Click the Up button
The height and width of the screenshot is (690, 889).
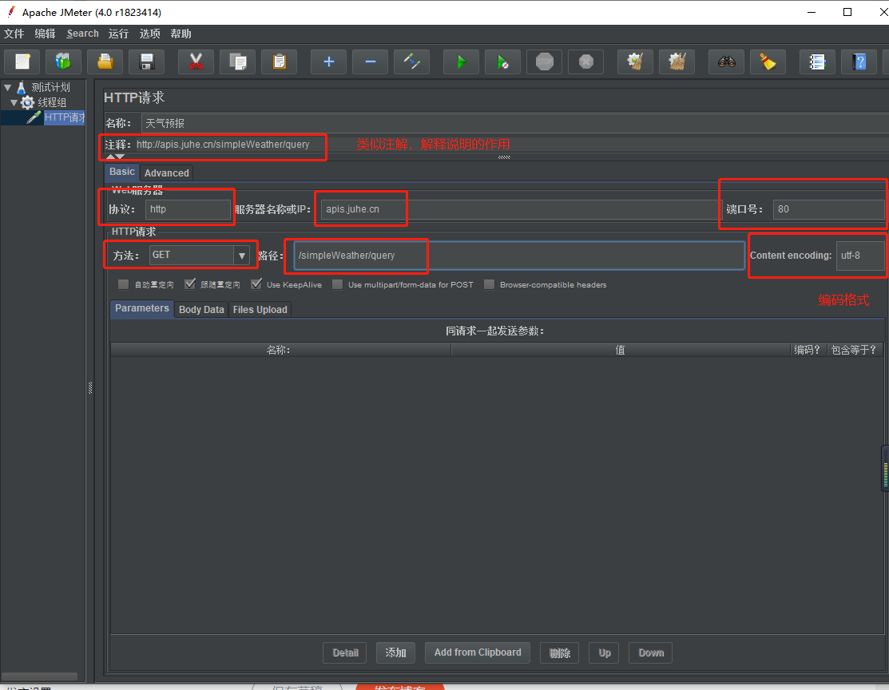[605, 652]
